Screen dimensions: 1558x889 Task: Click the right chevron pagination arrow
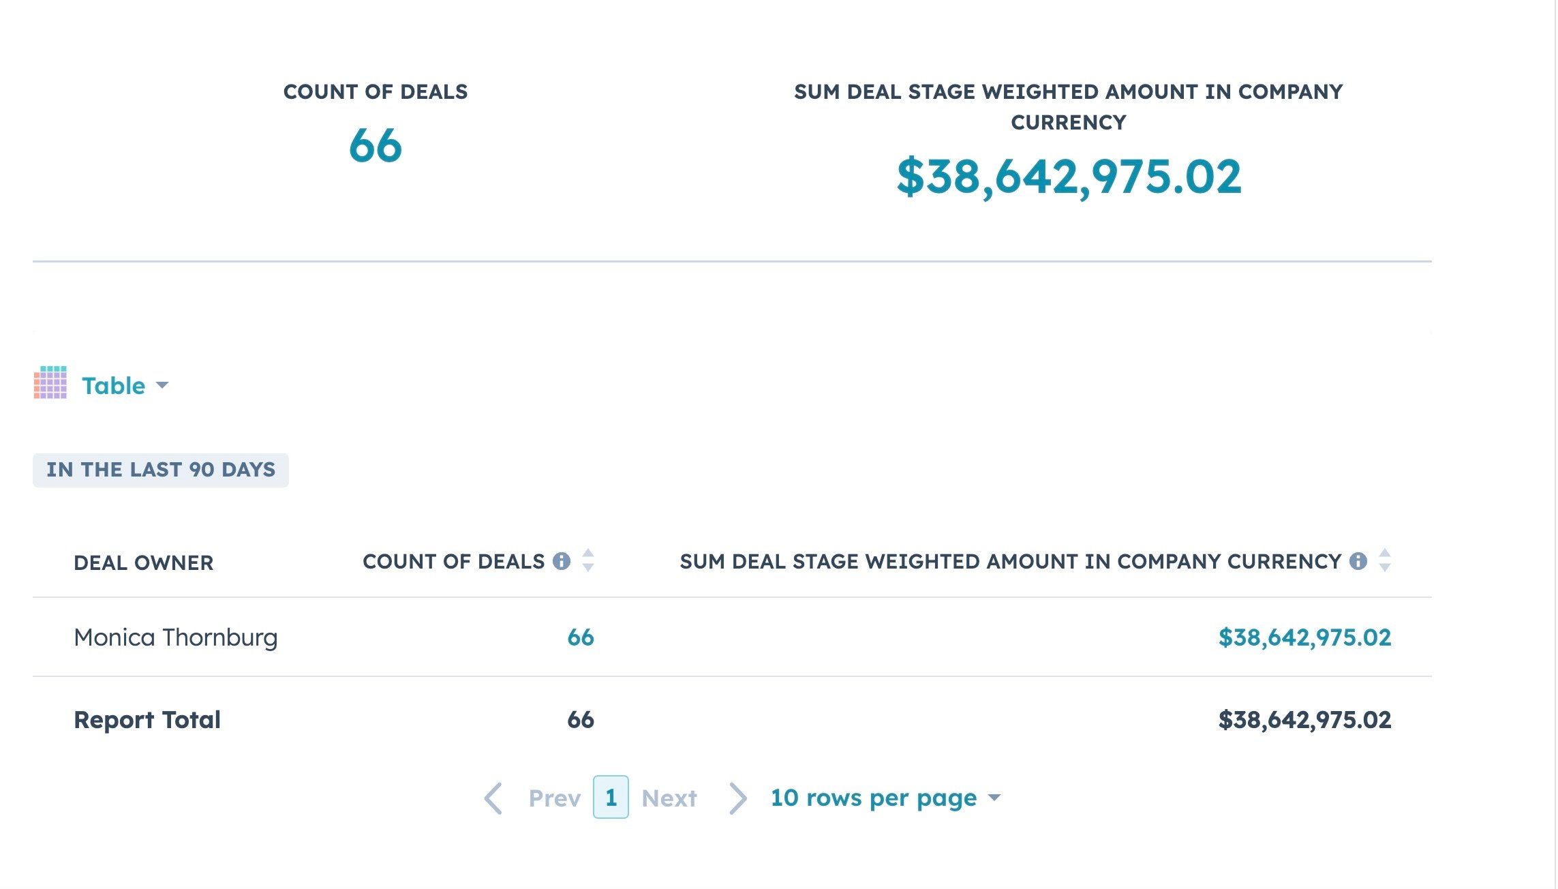coord(737,798)
